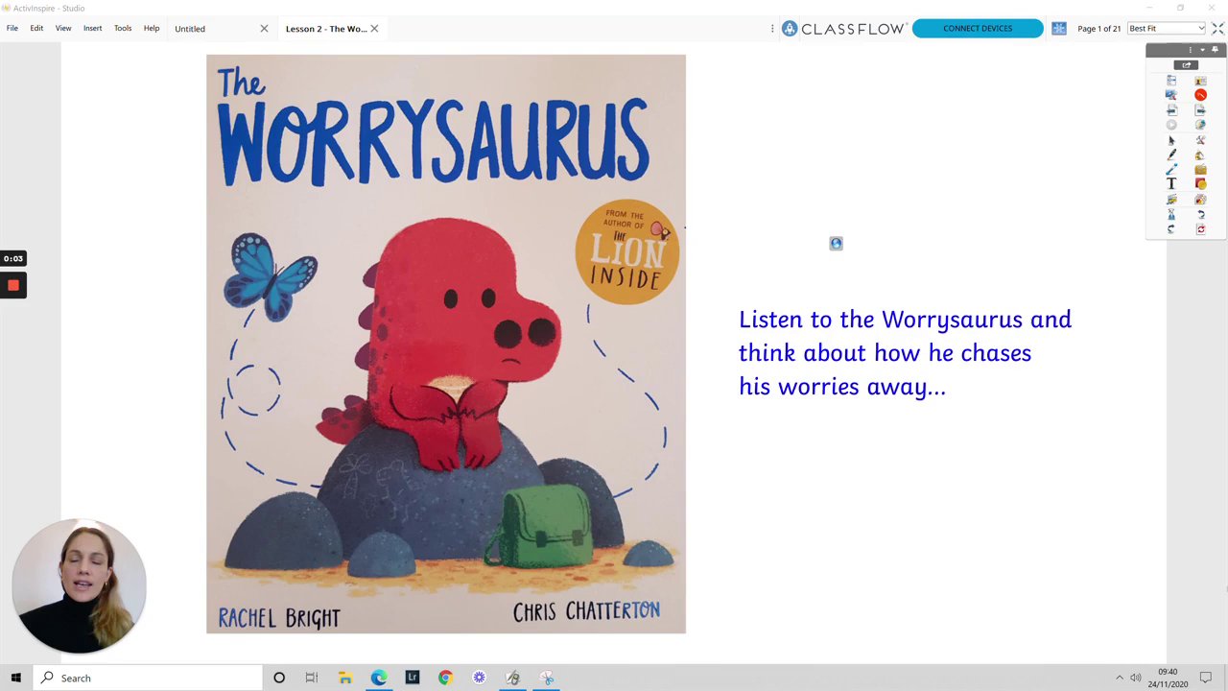Open the Tools menu
The image size is (1228, 691).
[123, 28]
